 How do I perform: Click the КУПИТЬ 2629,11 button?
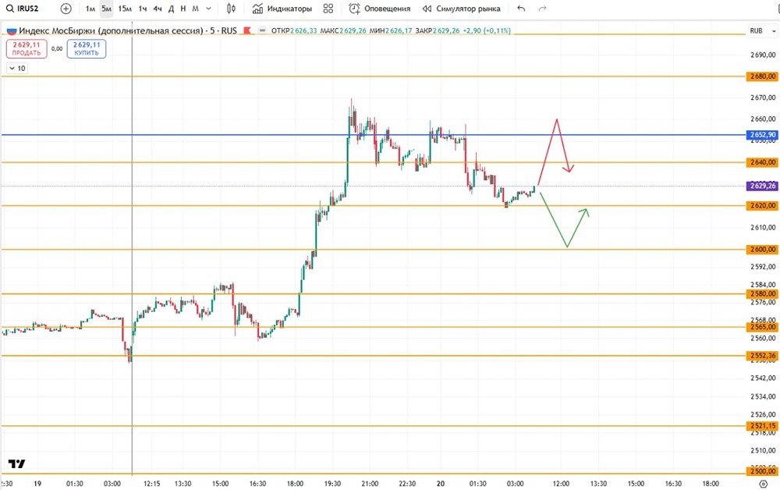click(x=87, y=48)
